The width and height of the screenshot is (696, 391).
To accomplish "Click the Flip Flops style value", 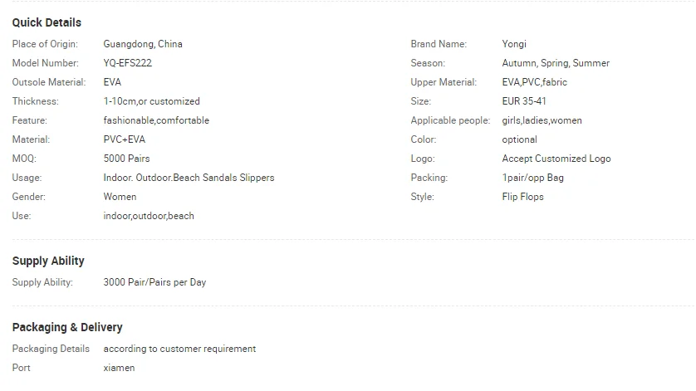I will point(523,197).
